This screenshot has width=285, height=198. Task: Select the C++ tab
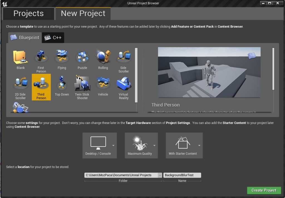pyautogui.click(x=53, y=38)
